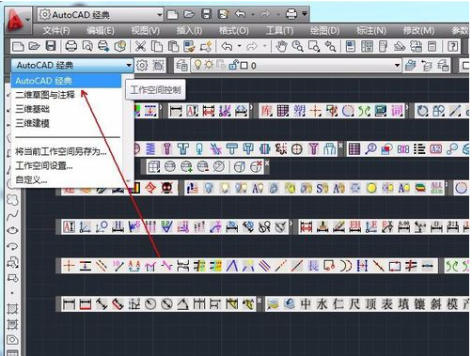
Task: Choose 自定义... in workspace list
Action: (66, 180)
